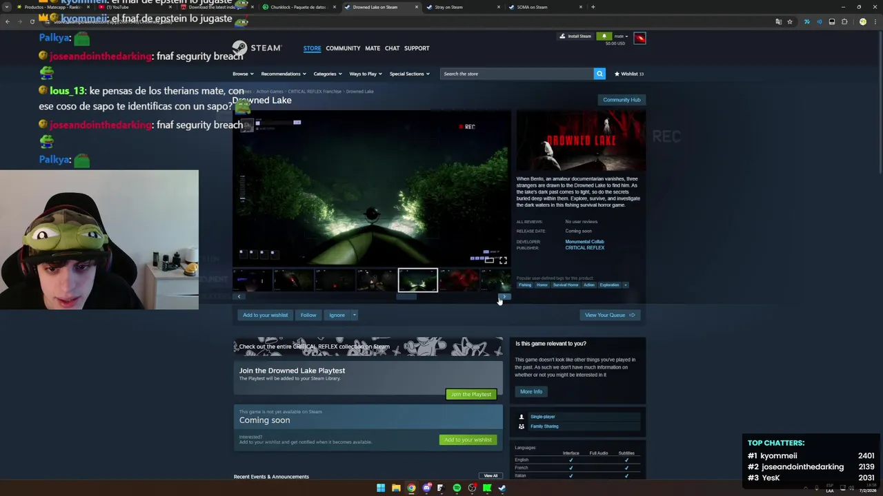Open the Wishlist star link
The height and width of the screenshot is (496, 883).
pos(628,74)
